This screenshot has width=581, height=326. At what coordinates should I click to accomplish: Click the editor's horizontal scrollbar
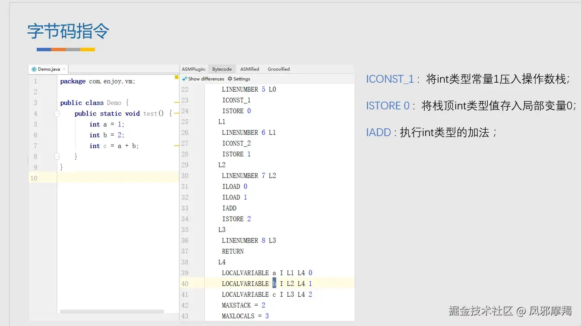tap(112, 311)
